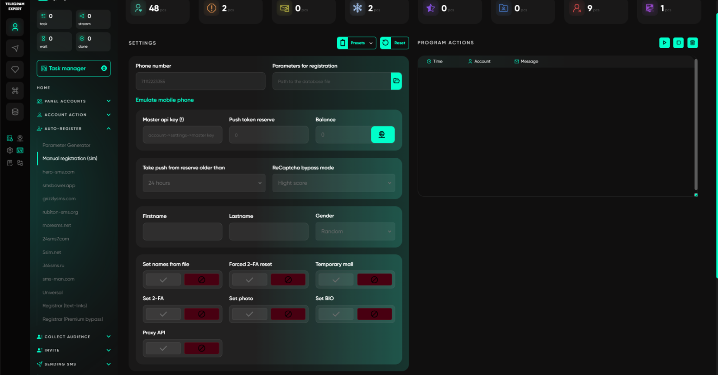Screen dimensions: 718x375
Task: Expand the Account Action section
Action: (74, 115)
